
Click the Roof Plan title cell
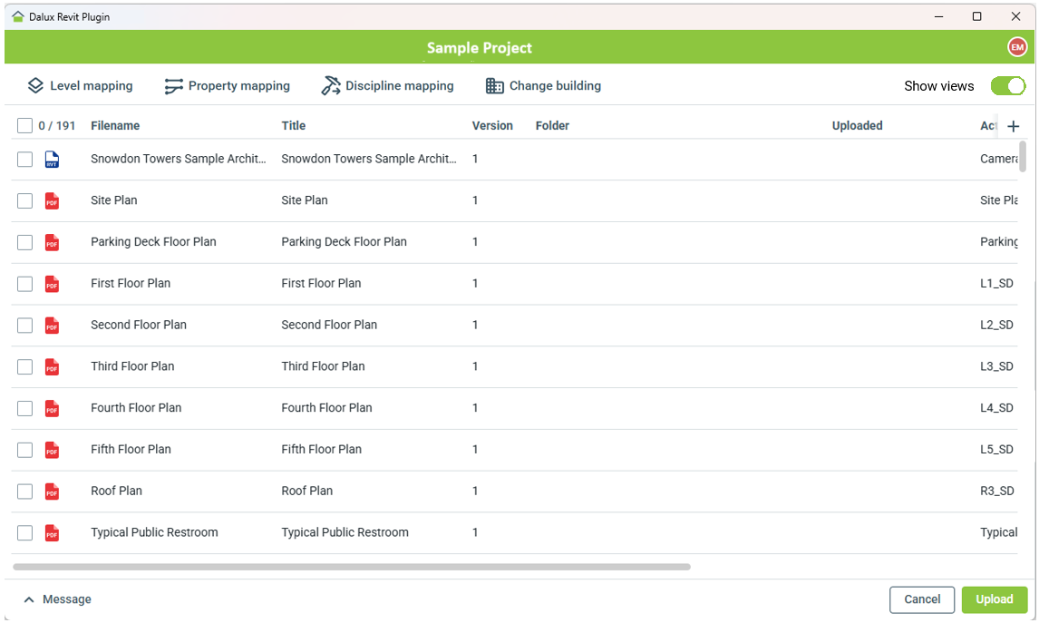click(306, 492)
